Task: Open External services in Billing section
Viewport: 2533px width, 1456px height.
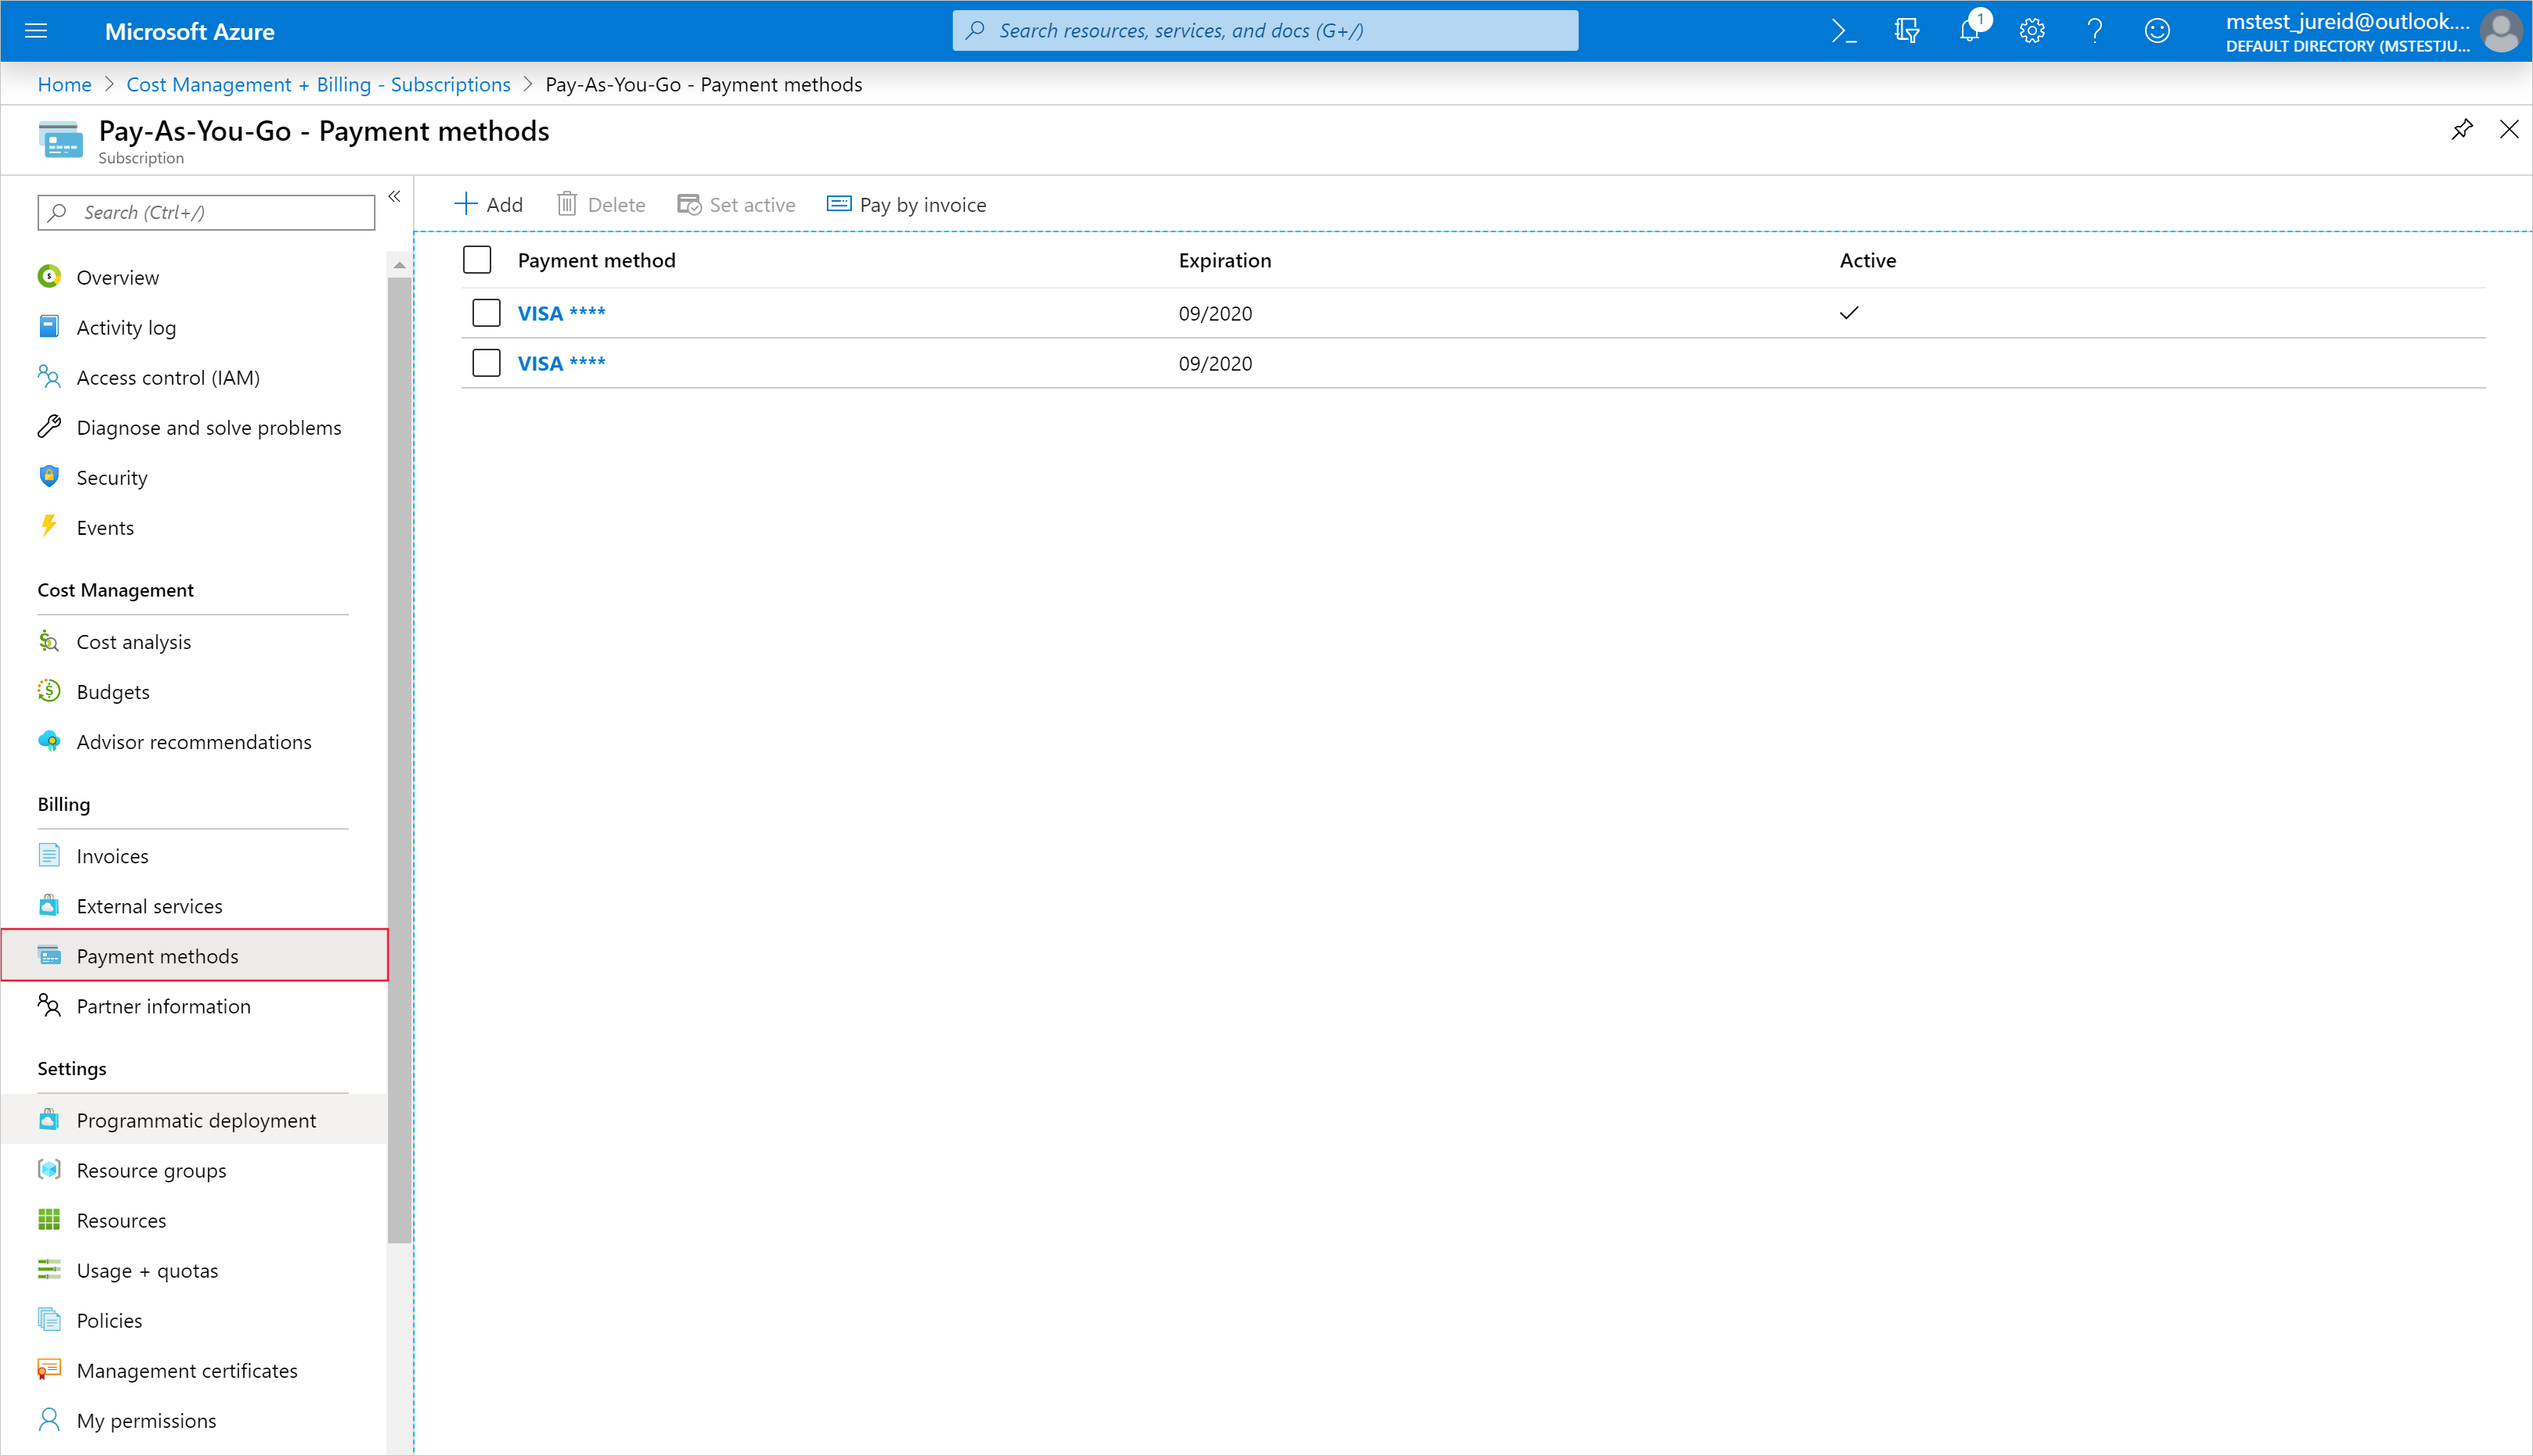Action: (x=149, y=905)
